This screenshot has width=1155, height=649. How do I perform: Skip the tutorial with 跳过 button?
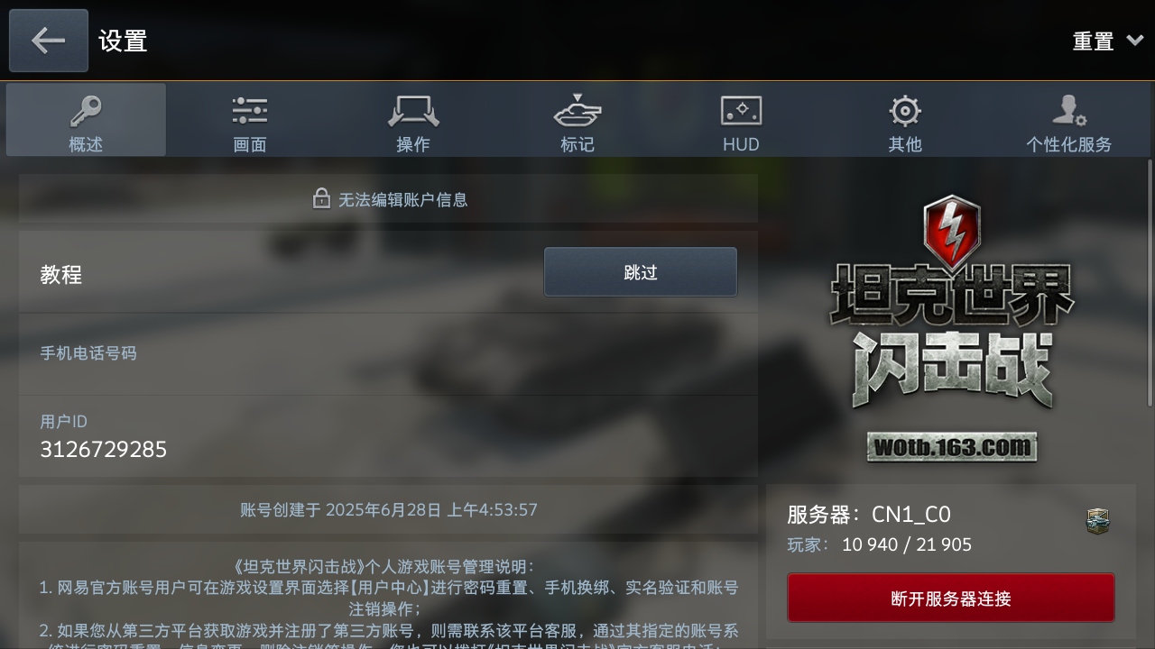point(641,272)
